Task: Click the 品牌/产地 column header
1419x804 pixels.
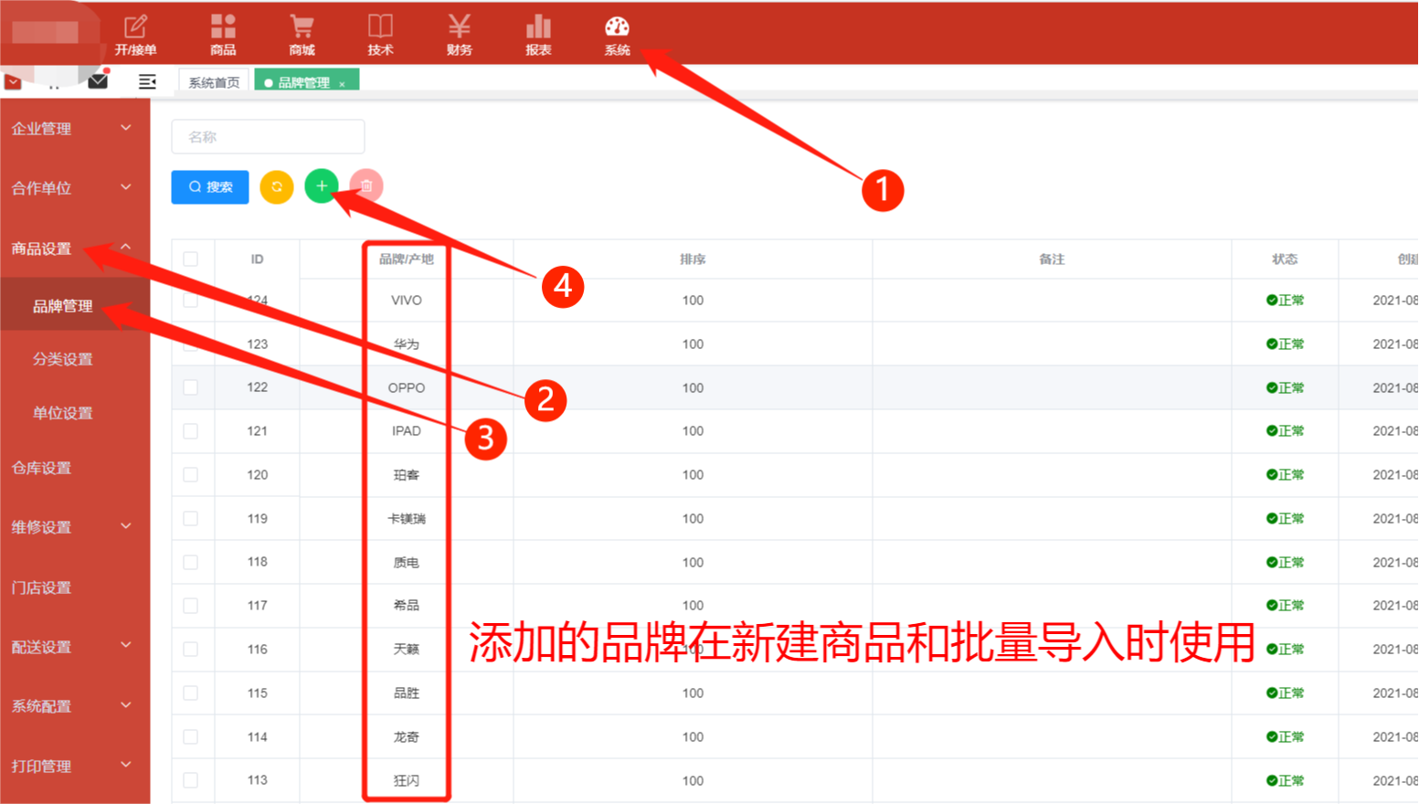Action: pyautogui.click(x=407, y=259)
